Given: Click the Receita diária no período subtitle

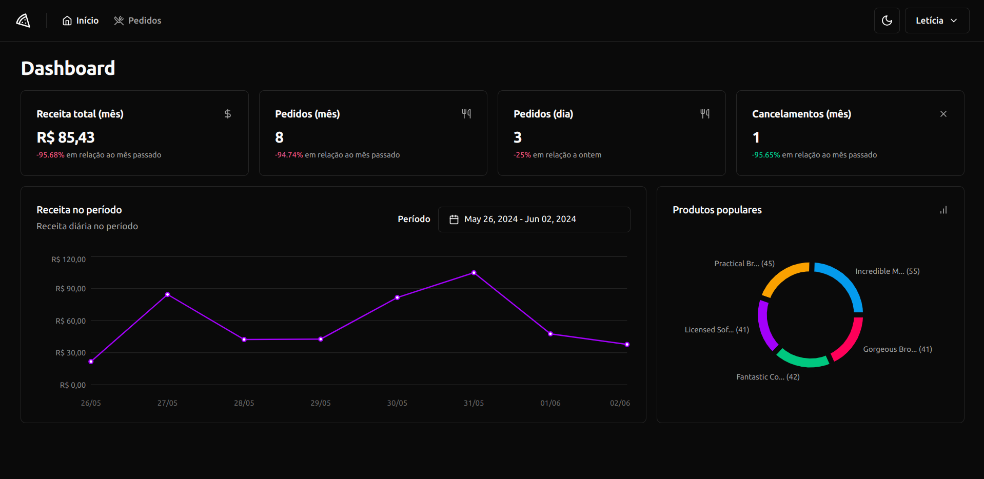Looking at the screenshot, I should click(87, 226).
